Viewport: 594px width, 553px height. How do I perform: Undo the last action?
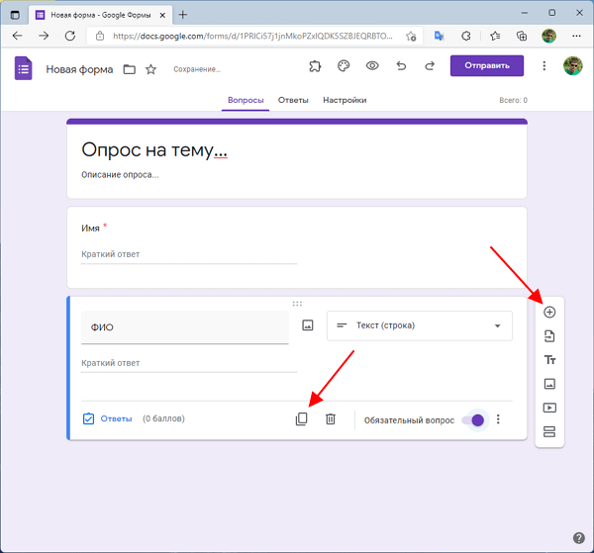pos(401,66)
